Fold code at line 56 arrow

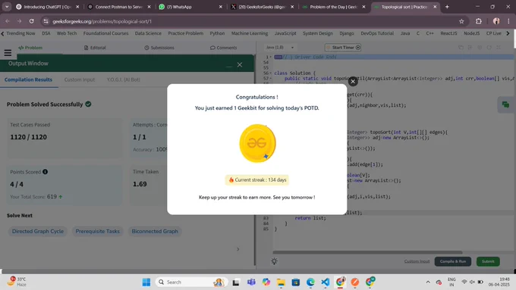coord(270,73)
